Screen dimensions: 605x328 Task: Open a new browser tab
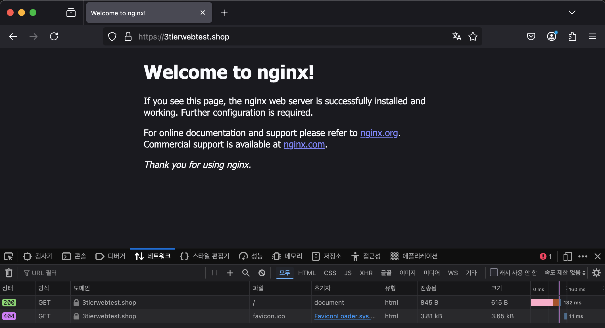click(x=224, y=13)
